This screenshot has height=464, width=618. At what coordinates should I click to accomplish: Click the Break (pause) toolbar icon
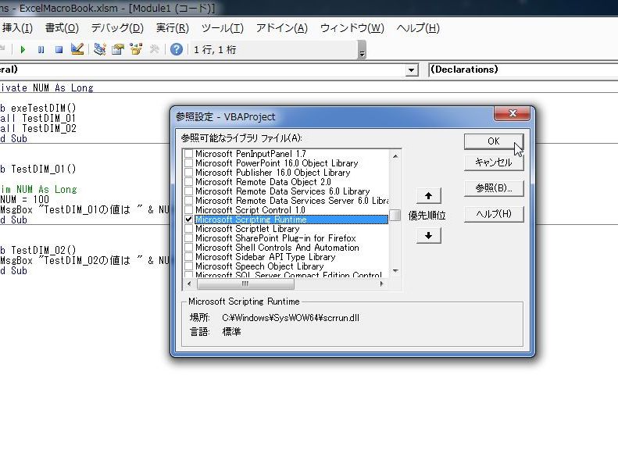tap(41, 49)
